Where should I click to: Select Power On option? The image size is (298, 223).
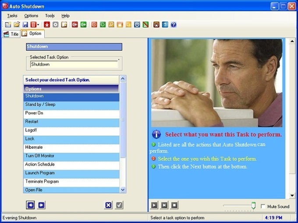click(71, 114)
